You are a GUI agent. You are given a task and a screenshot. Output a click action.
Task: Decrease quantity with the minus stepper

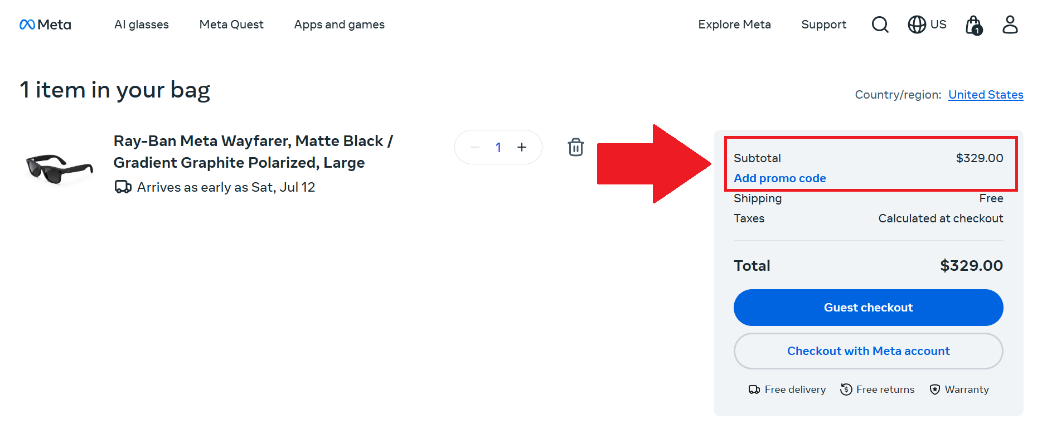click(x=474, y=147)
